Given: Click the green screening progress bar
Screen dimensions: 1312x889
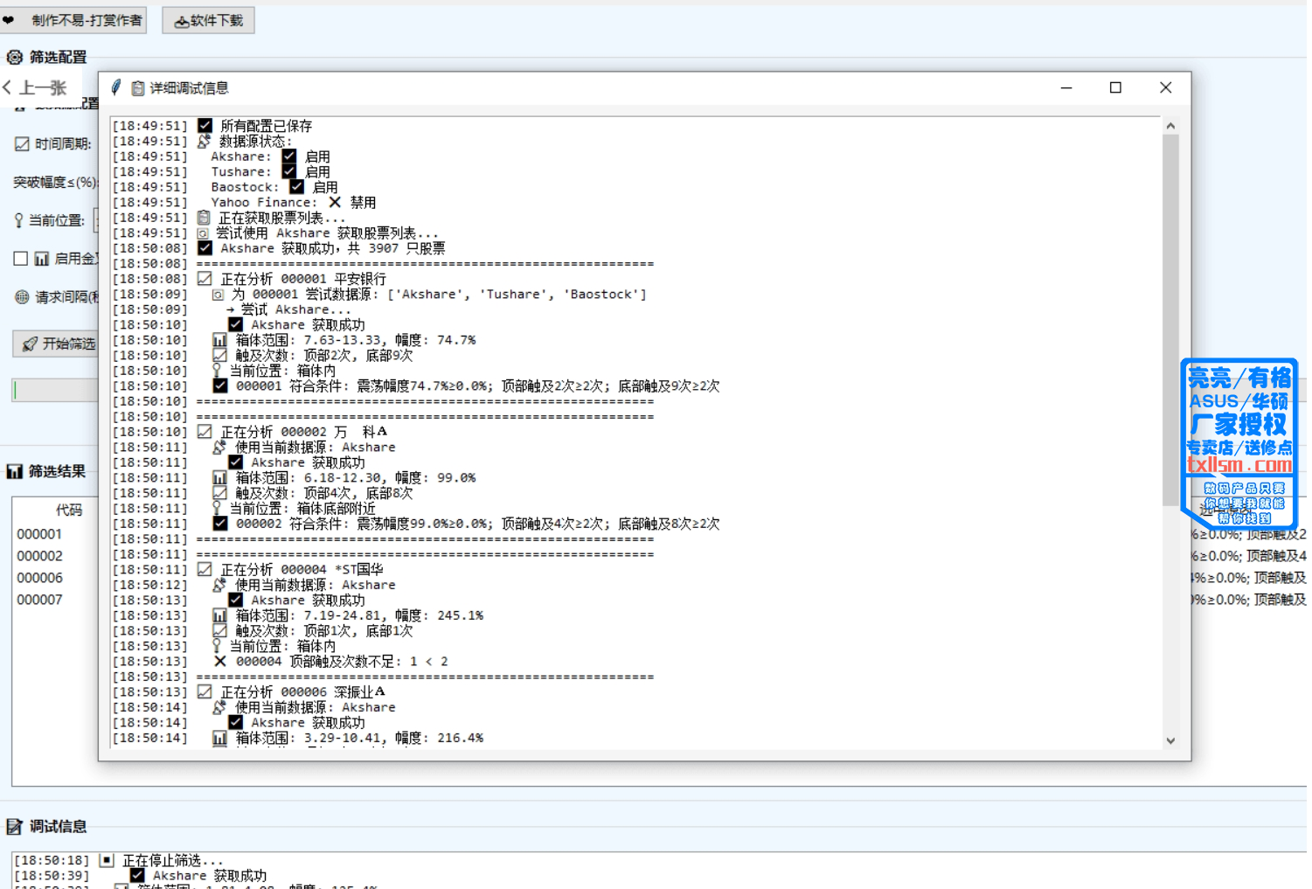Looking at the screenshot, I should point(54,390).
